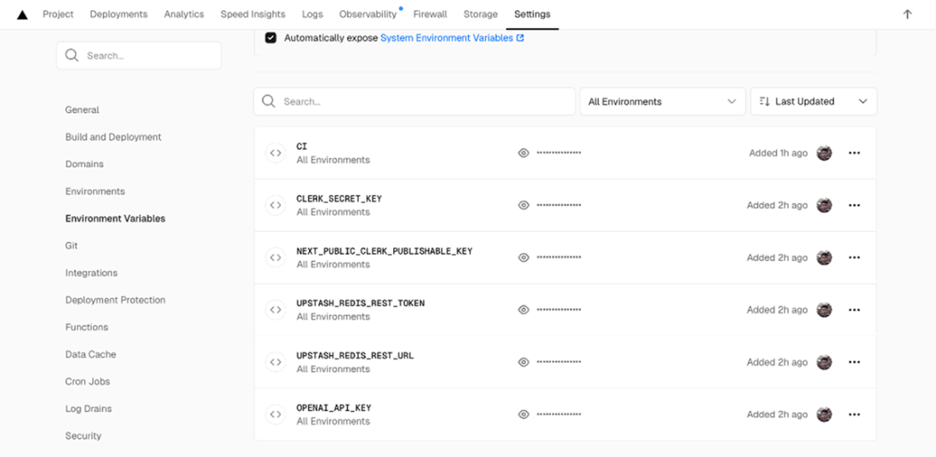
Task: Click the user avatar on UPSTASH_REDIS_REST_TOKEN row
Action: pos(824,310)
